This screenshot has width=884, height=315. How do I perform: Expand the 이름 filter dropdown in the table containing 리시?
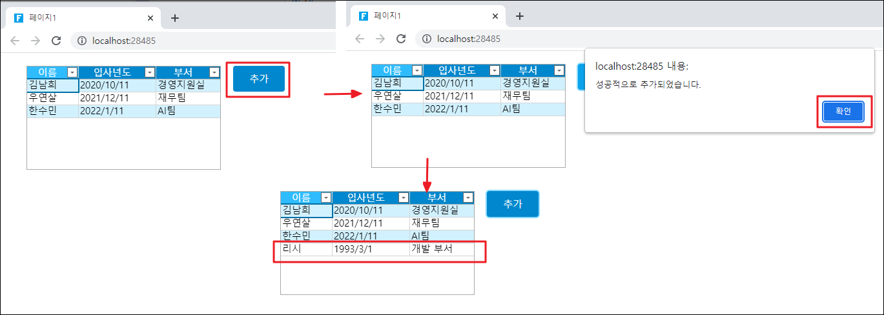coord(326,198)
